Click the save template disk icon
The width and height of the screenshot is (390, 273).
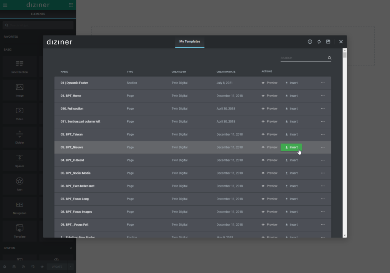tap(328, 42)
